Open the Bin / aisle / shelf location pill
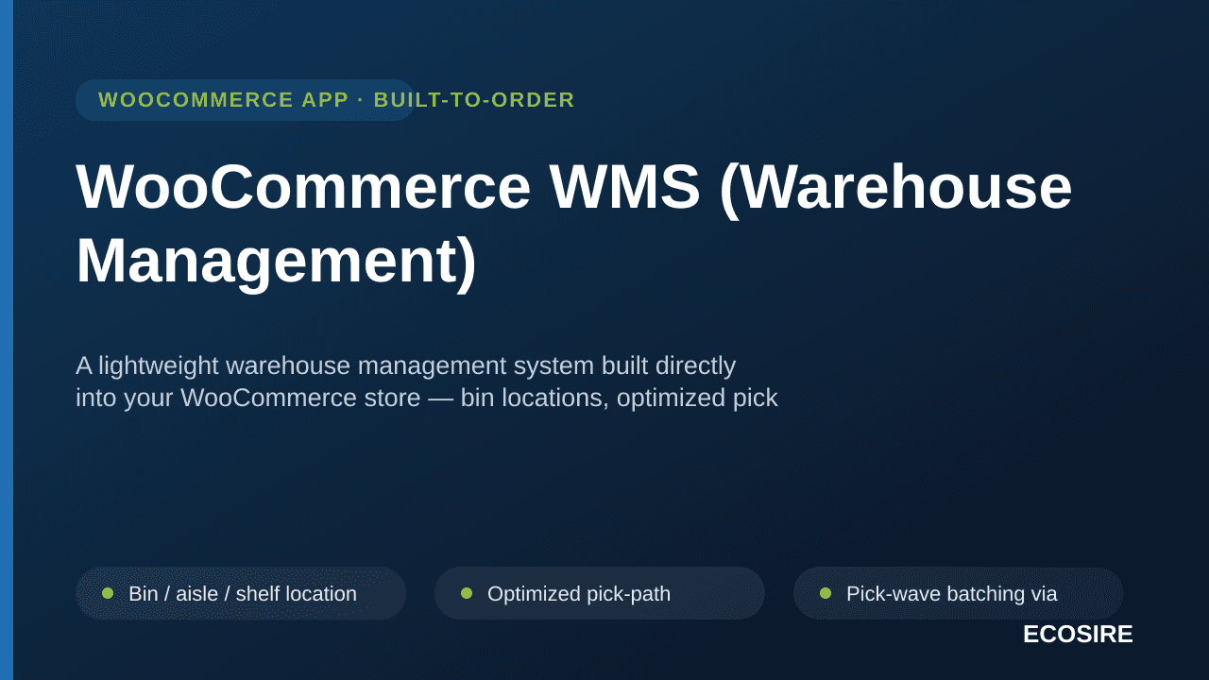 point(241,593)
